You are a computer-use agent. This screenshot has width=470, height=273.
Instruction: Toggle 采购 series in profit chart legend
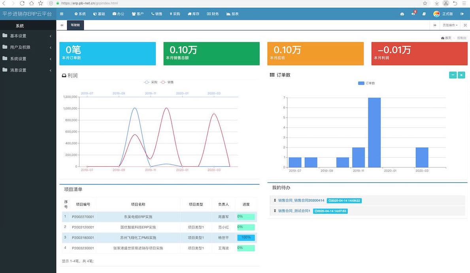151,82
